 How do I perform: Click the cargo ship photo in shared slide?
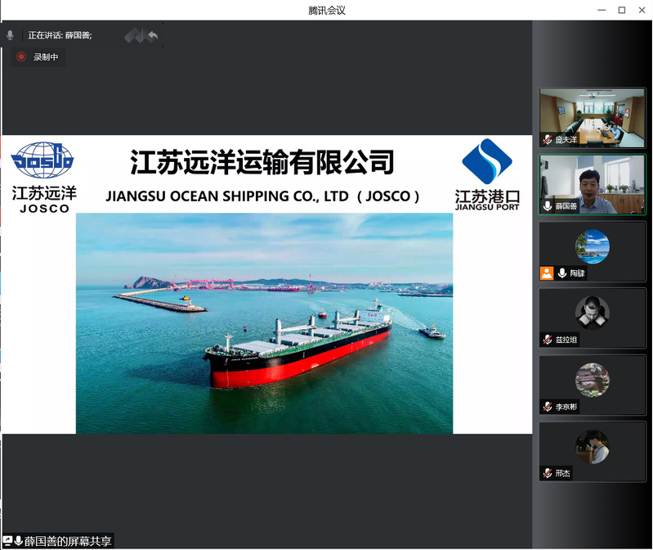[x=264, y=323]
